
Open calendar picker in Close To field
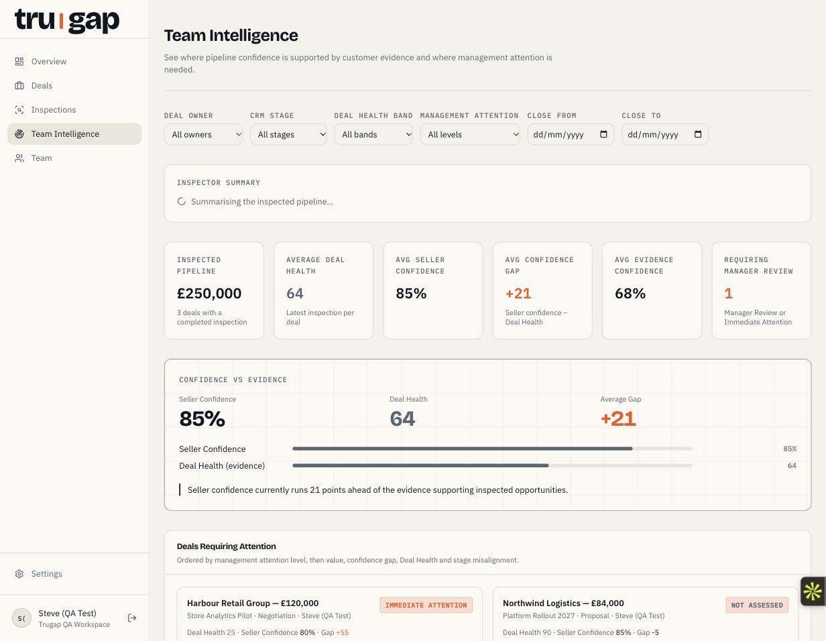(x=698, y=134)
